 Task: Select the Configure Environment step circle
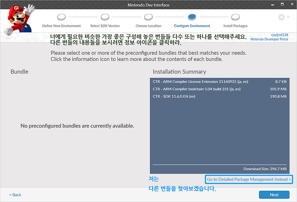click(192, 17)
